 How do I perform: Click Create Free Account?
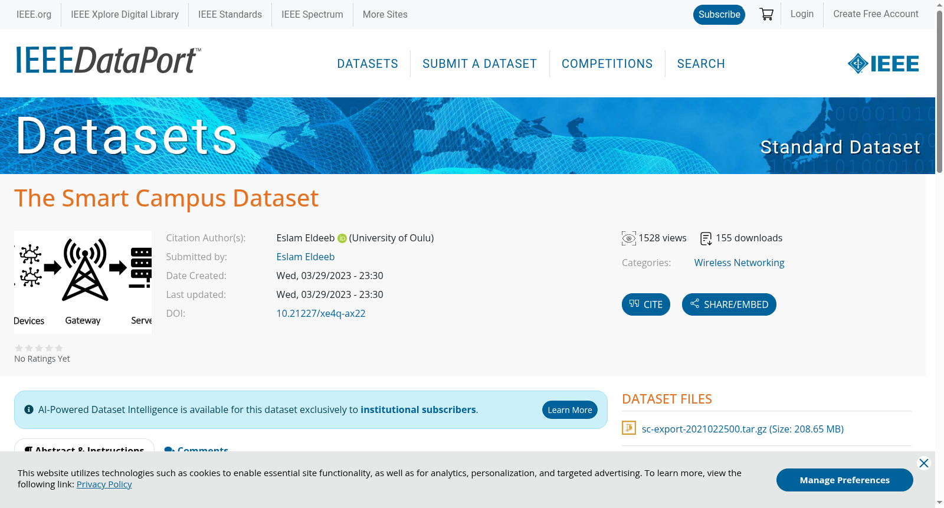(x=876, y=14)
